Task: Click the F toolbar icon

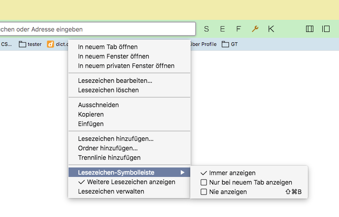Action: pos(238,29)
